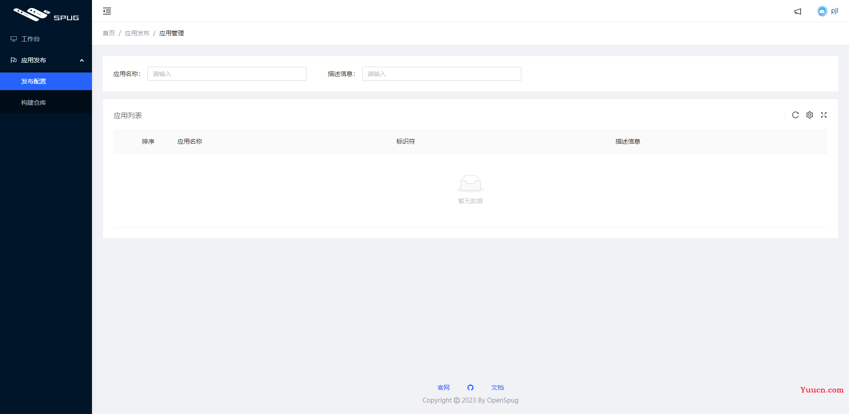Click the 应用发布 flag icon
This screenshot has height=414, width=849.
pos(14,60)
